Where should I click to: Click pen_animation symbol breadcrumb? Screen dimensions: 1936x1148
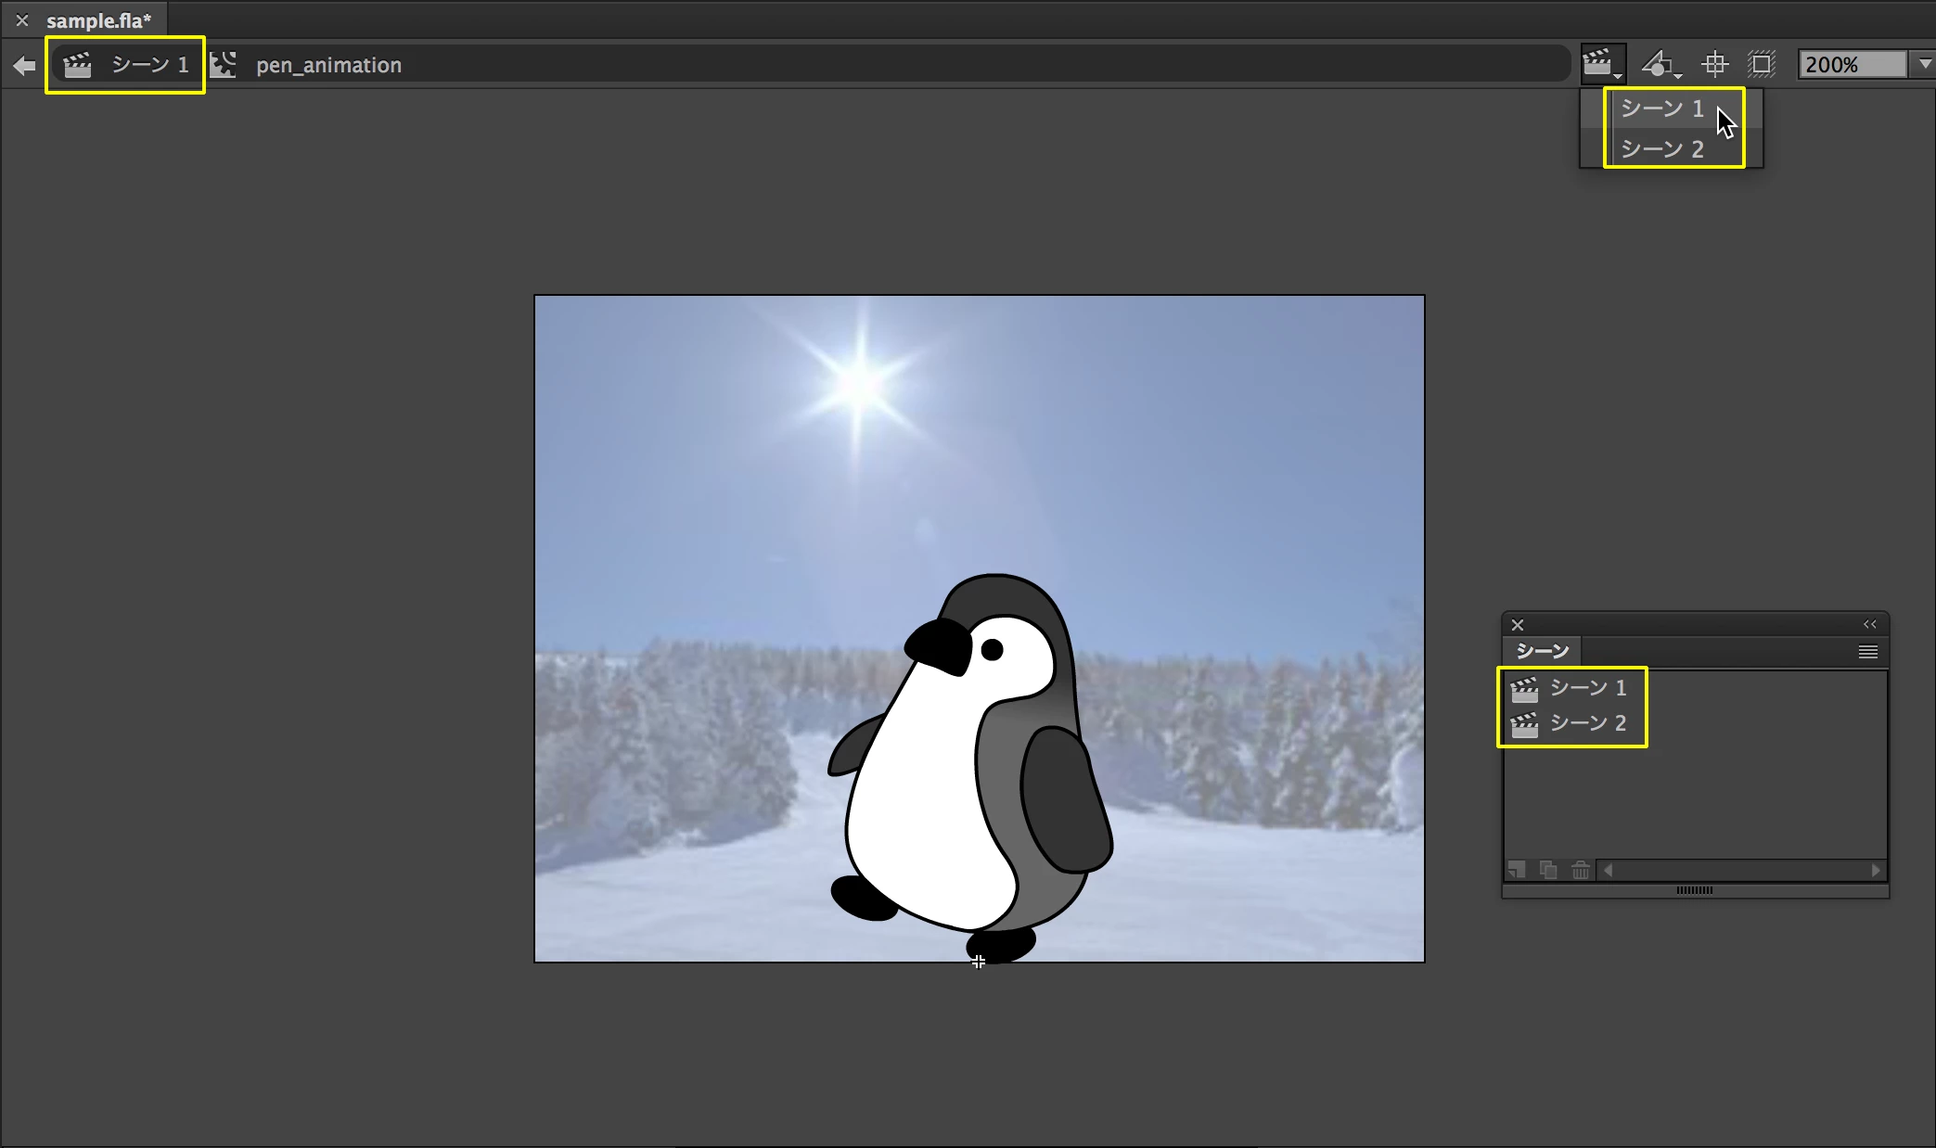pos(328,65)
